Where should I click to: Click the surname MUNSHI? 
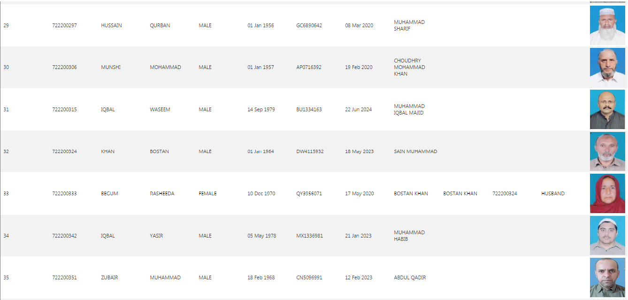(x=111, y=67)
